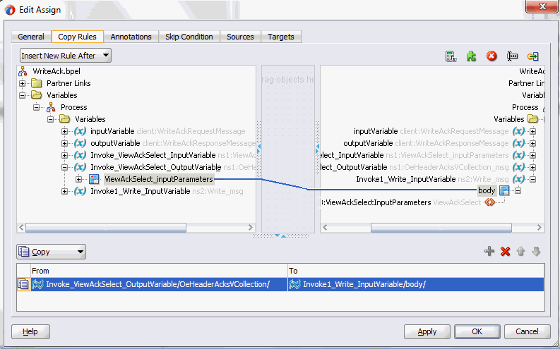Switch to the General tab
The image size is (560, 349).
[31, 37]
